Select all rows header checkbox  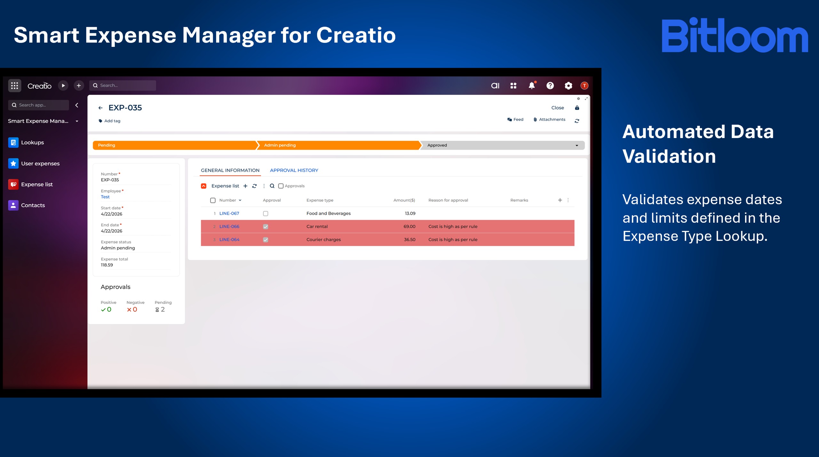(213, 200)
